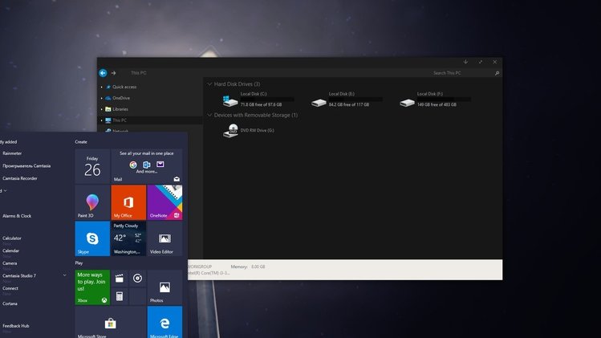The width and height of the screenshot is (601, 338).
Task: Open Calendar from the app list
Action: tap(10, 251)
